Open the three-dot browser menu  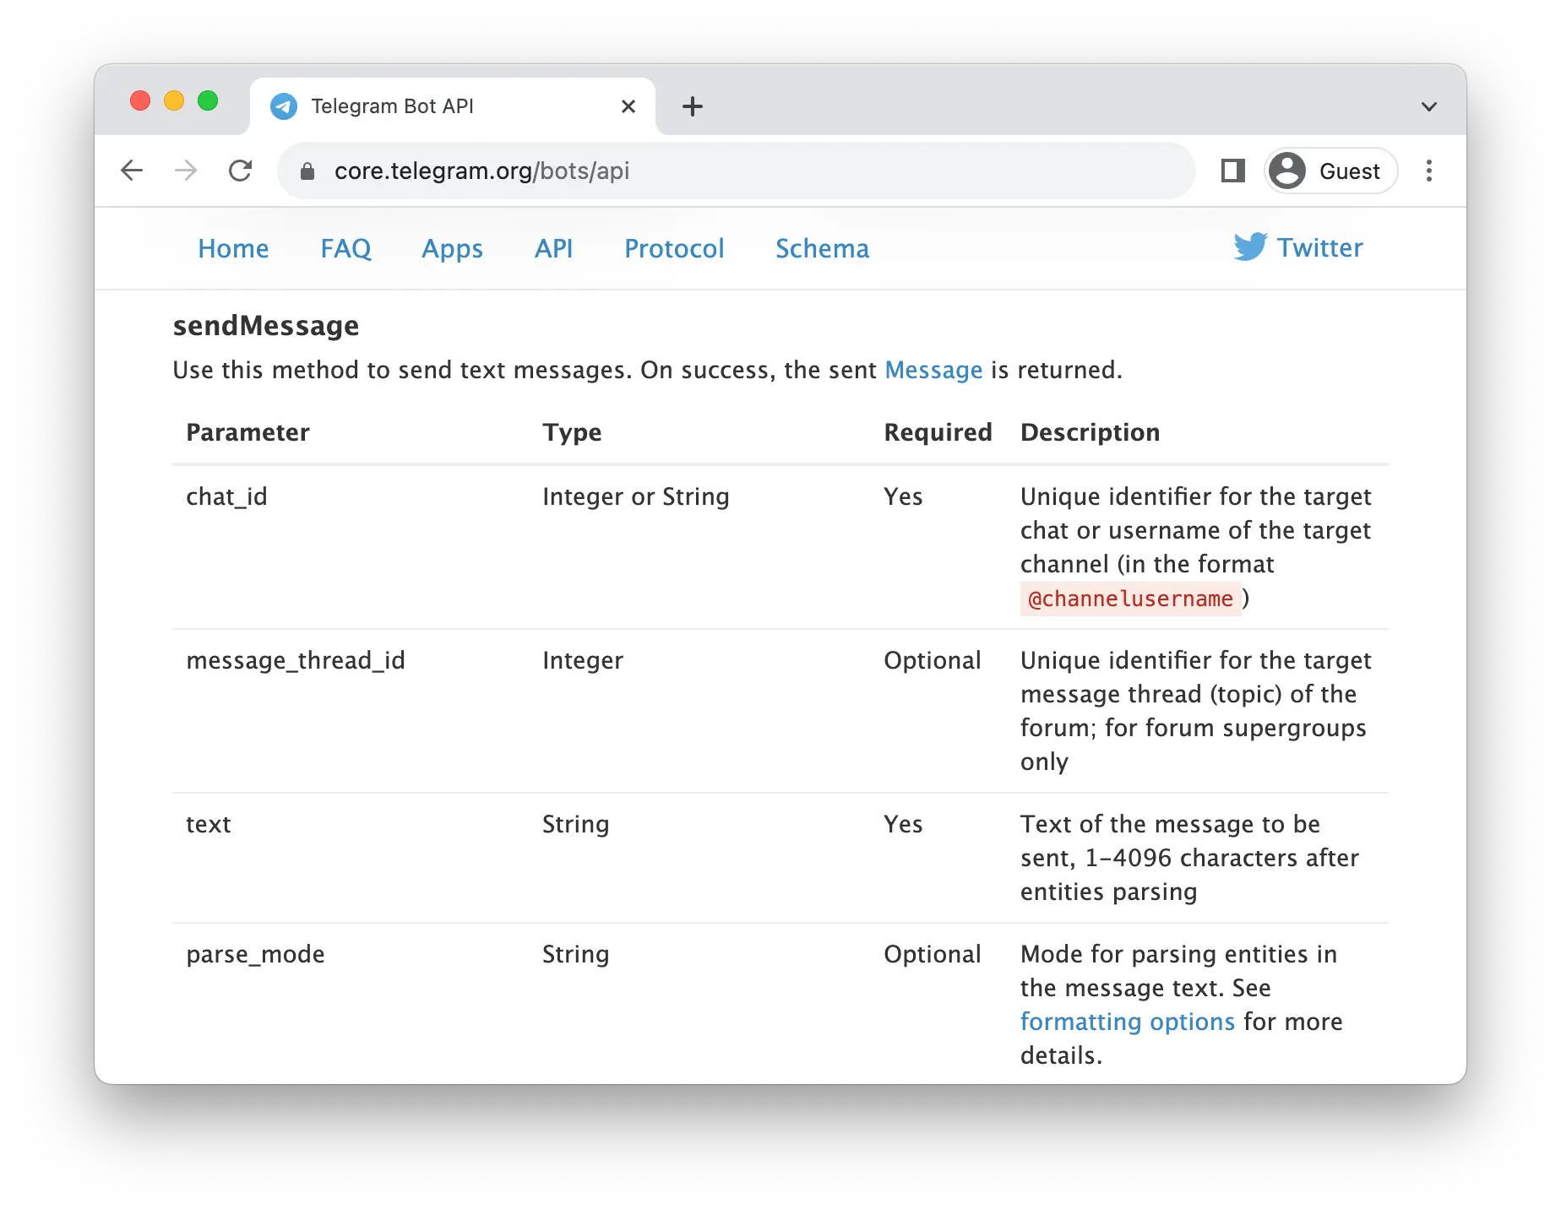pyautogui.click(x=1429, y=171)
